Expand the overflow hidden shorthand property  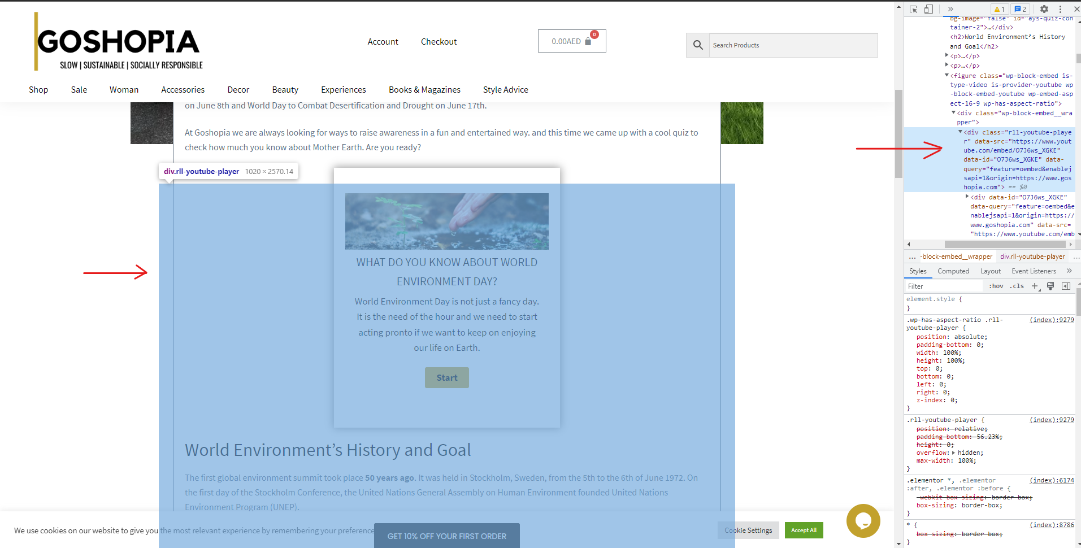954,453
